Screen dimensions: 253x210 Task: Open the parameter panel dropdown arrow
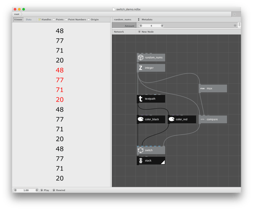pyautogui.click(x=235, y=26)
